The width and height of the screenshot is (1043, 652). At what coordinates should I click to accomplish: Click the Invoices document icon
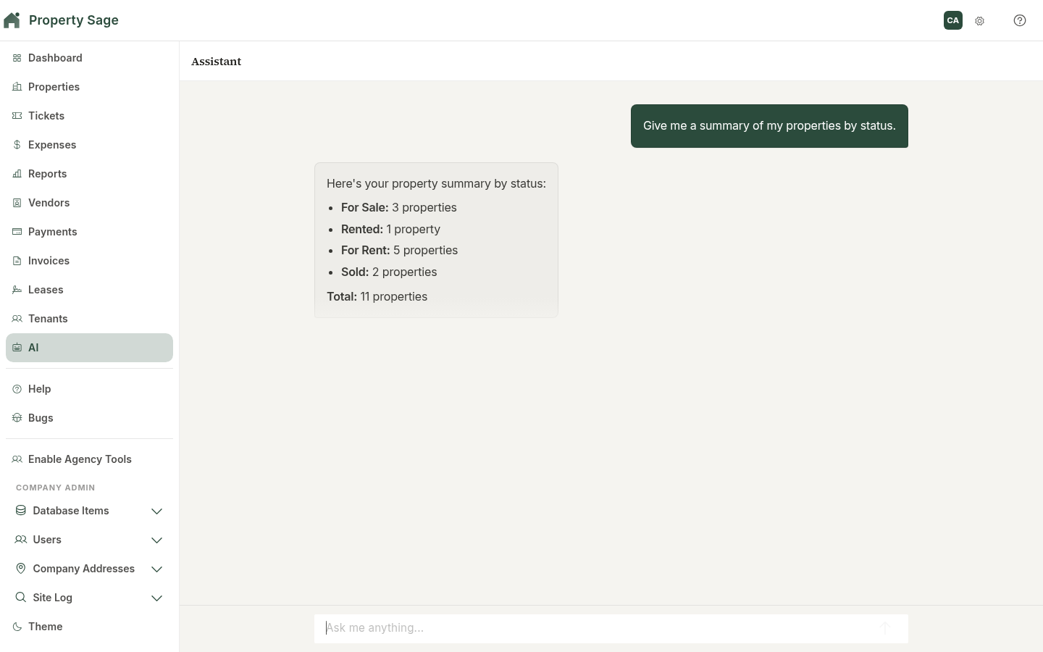click(17, 261)
